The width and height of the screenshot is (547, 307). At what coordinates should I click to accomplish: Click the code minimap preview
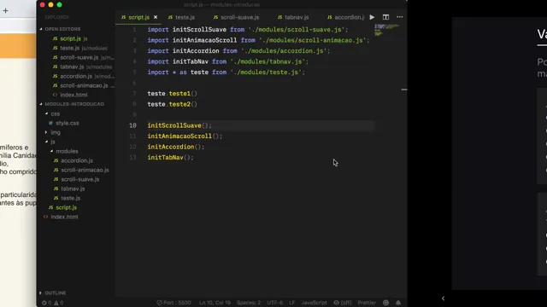click(x=386, y=30)
